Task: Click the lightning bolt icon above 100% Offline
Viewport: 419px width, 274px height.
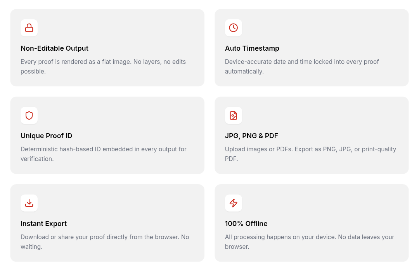Action: pyautogui.click(x=233, y=203)
